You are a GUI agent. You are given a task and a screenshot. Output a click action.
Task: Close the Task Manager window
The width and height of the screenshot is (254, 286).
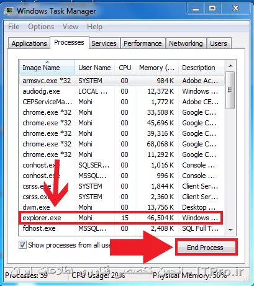pyautogui.click(x=235, y=9)
